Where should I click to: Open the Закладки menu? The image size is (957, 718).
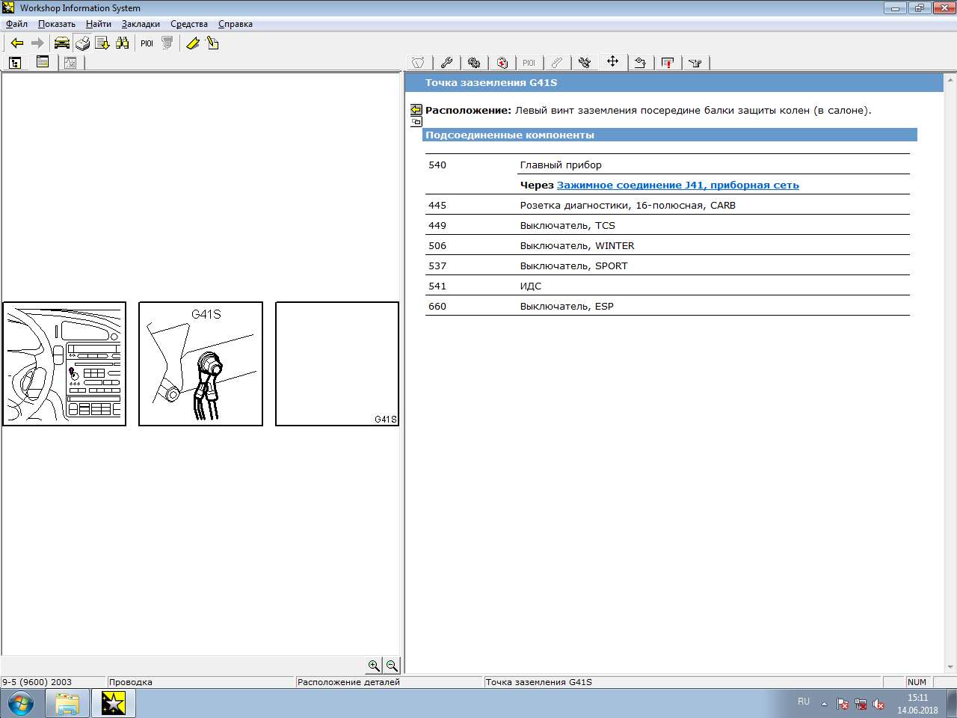coord(141,24)
